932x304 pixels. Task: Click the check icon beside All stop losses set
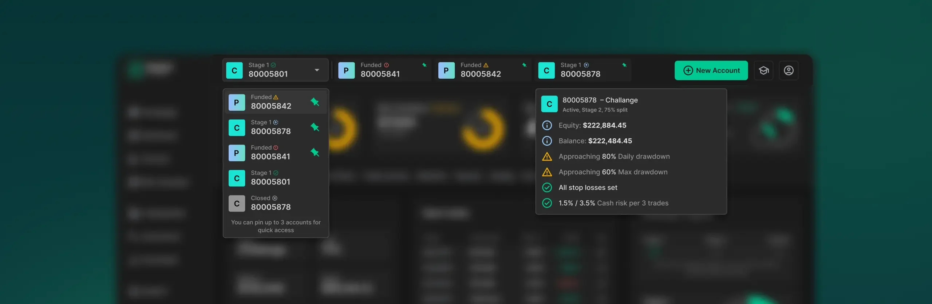click(547, 187)
